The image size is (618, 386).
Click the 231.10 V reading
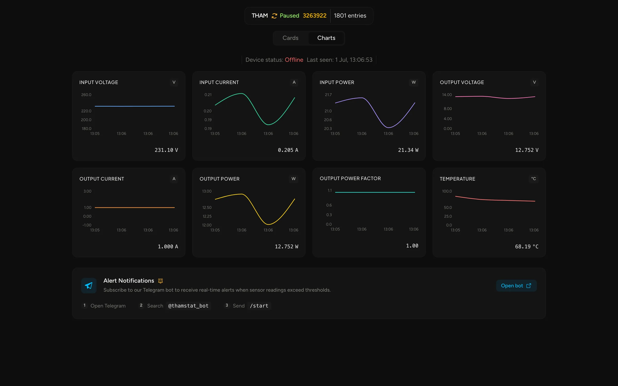coord(166,150)
